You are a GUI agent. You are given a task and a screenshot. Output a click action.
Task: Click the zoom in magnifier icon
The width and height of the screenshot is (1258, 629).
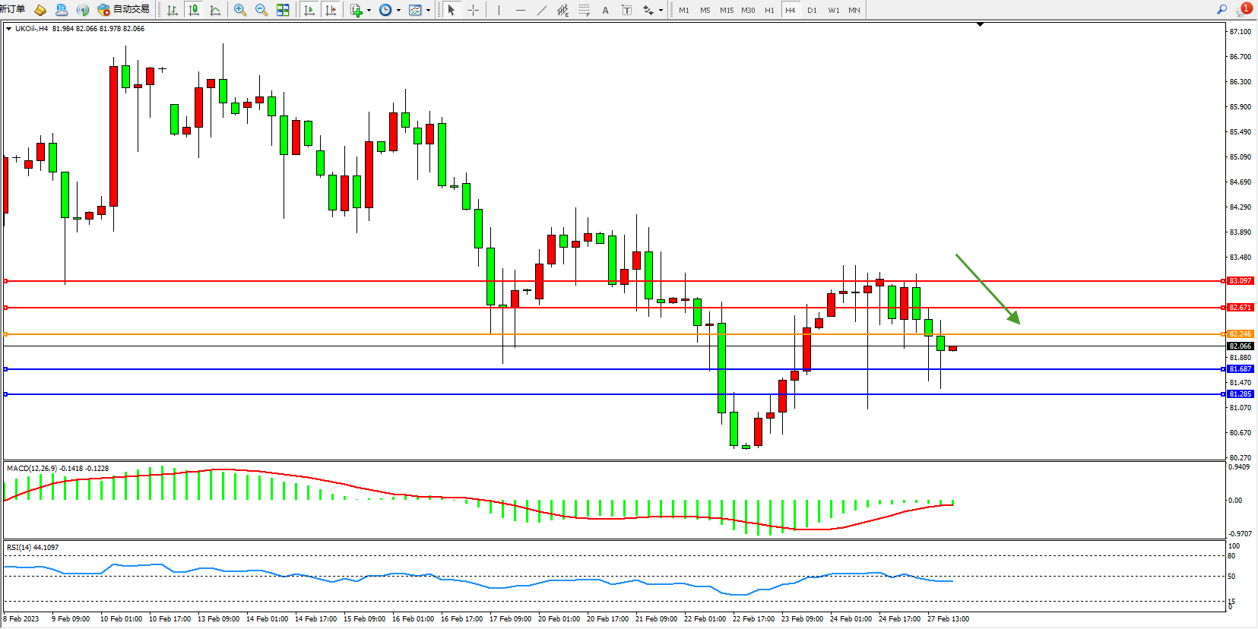[240, 10]
